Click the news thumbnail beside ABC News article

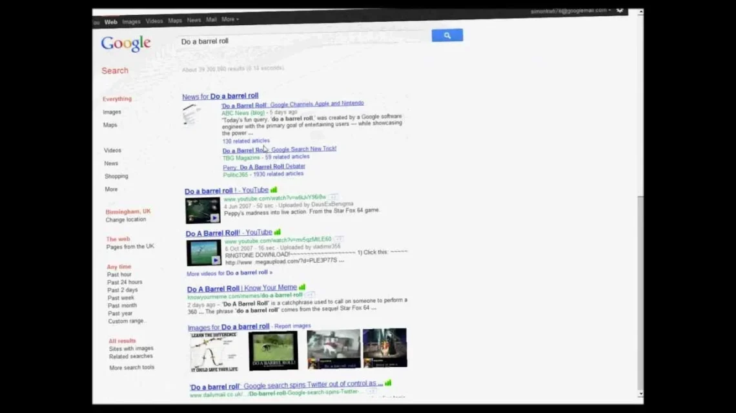(x=192, y=115)
